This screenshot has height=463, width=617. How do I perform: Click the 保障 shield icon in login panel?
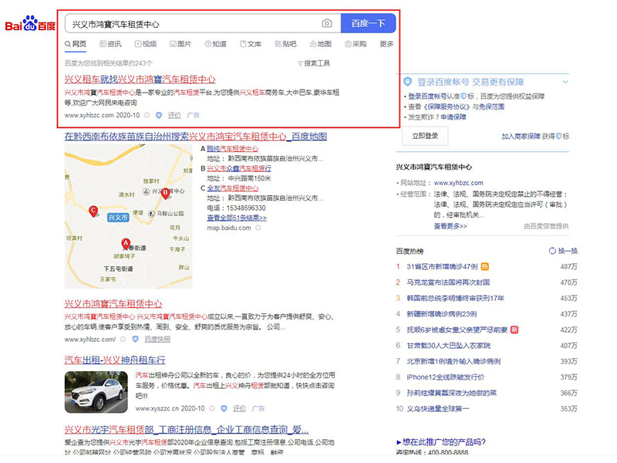pos(408,82)
